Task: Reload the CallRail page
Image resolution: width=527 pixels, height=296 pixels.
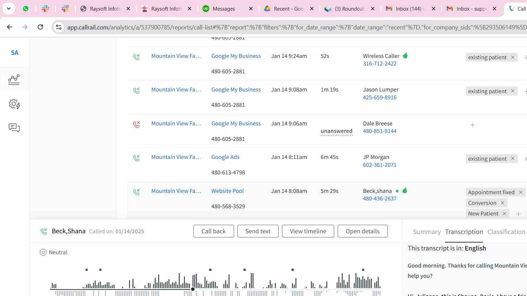Action: point(40,27)
